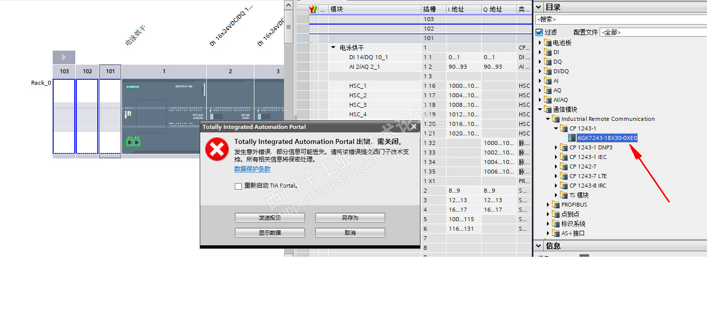Click the 另存为 button

(x=350, y=218)
